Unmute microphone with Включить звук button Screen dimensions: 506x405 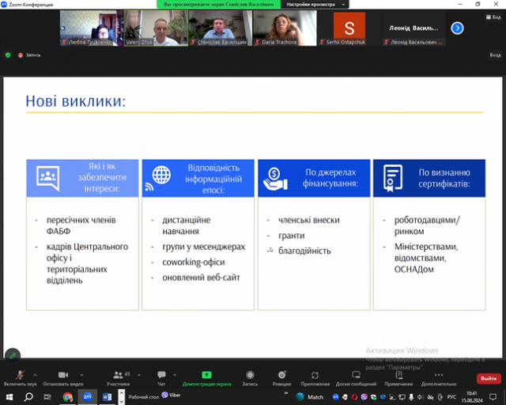[x=19, y=376]
